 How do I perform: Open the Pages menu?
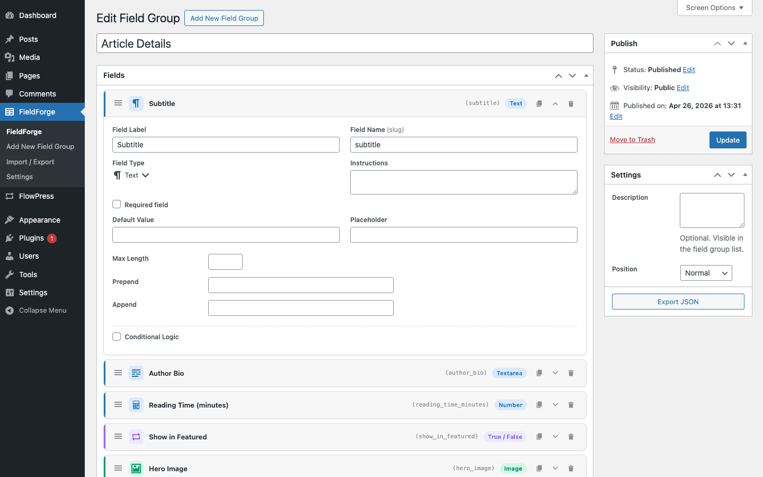42,76
